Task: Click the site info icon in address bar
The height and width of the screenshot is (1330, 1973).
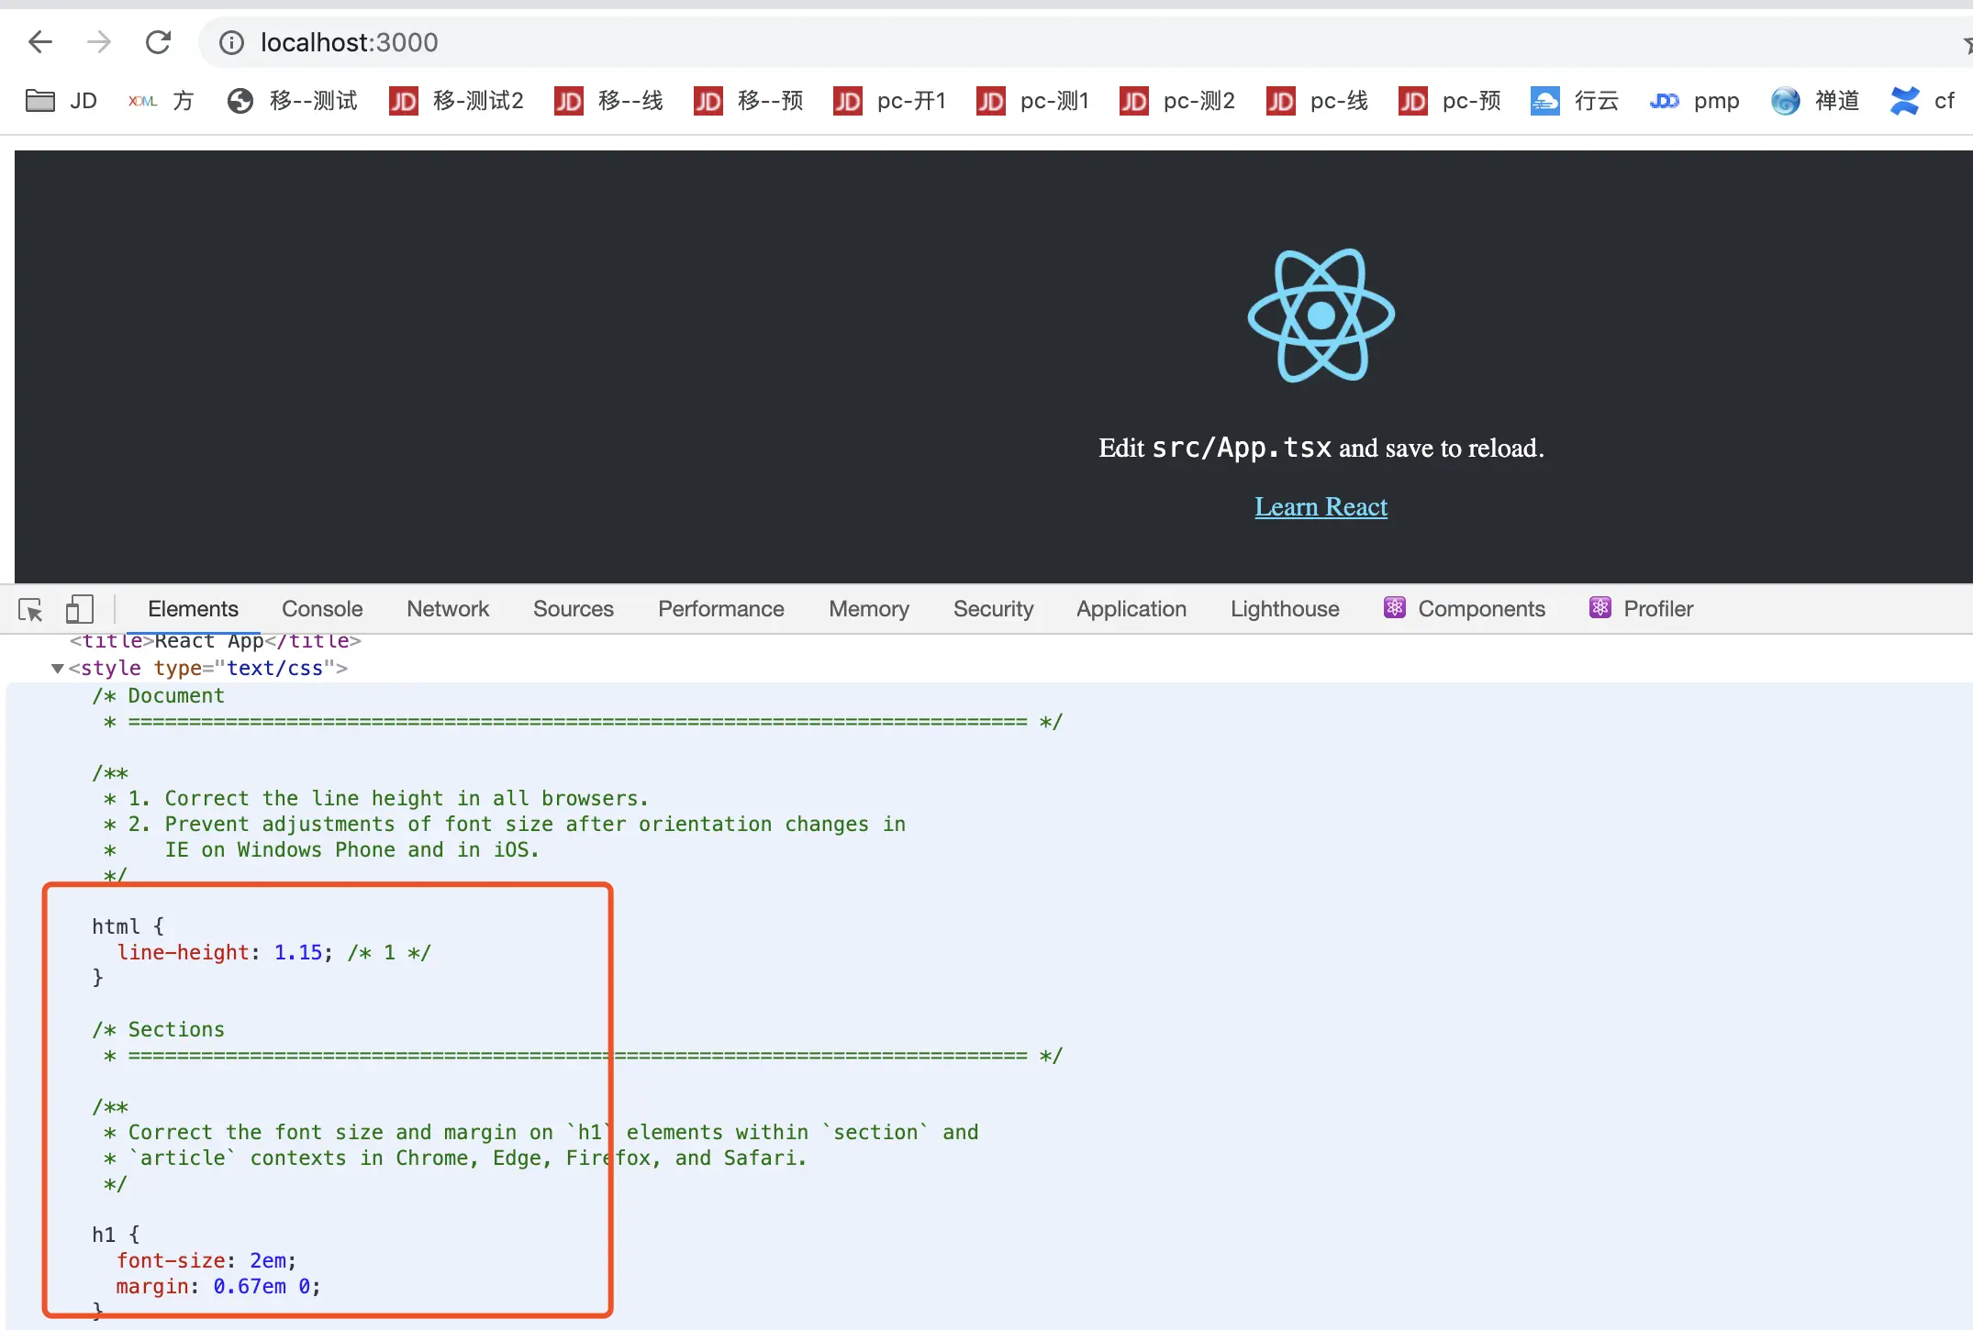Action: [x=231, y=42]
